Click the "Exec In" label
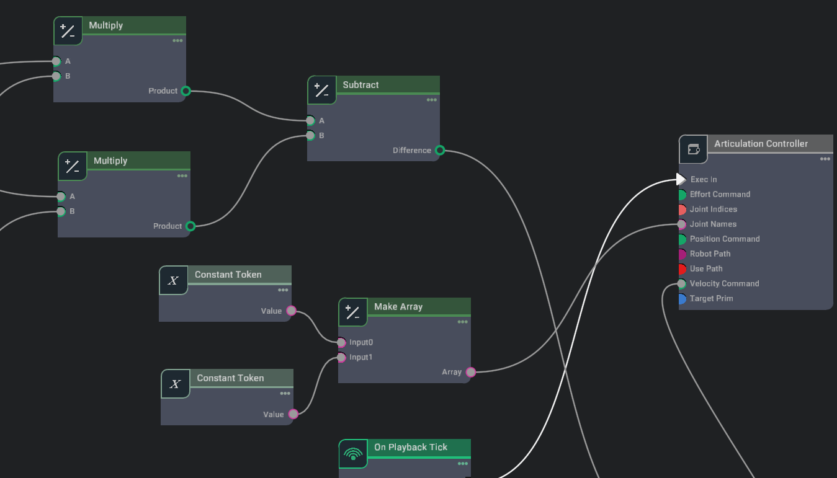The width and height of the screenshot is (837, 478). point(704,179)
